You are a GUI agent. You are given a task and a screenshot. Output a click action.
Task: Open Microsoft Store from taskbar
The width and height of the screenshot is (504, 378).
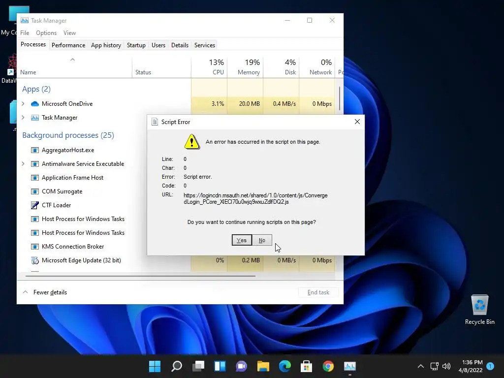[306, 366]
